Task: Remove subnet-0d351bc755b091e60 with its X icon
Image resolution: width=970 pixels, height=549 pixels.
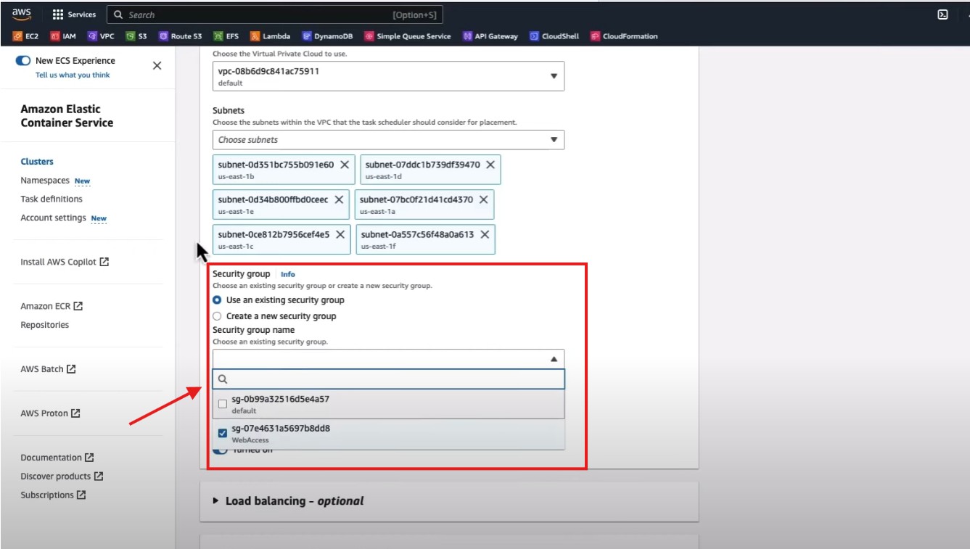Action: (x=345, y=165)
